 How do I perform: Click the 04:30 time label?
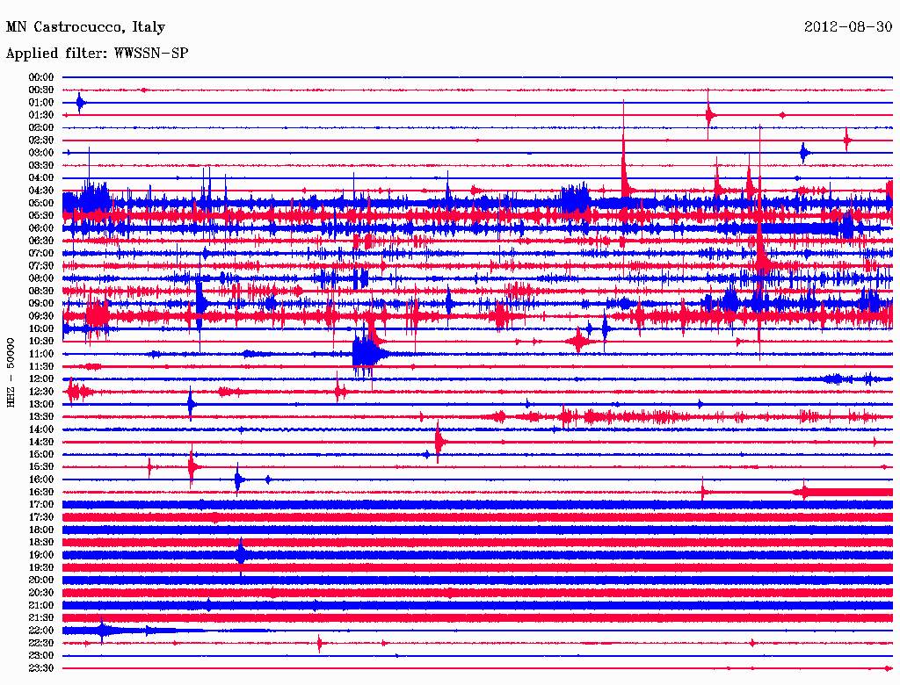(x=40, y=191)
